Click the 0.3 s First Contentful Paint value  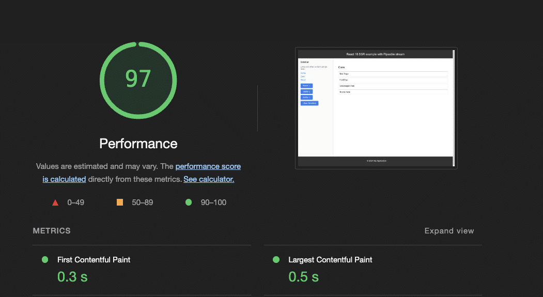click(x=72, y=277)
